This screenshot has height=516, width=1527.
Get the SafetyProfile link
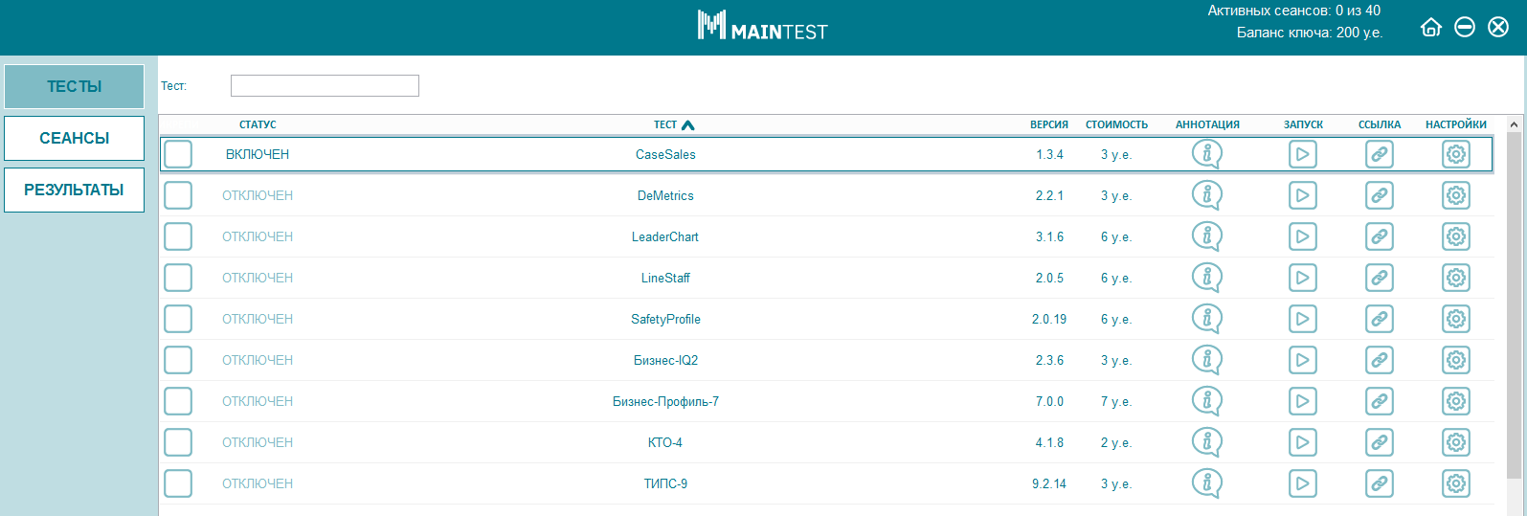(x=1379, y=319)
